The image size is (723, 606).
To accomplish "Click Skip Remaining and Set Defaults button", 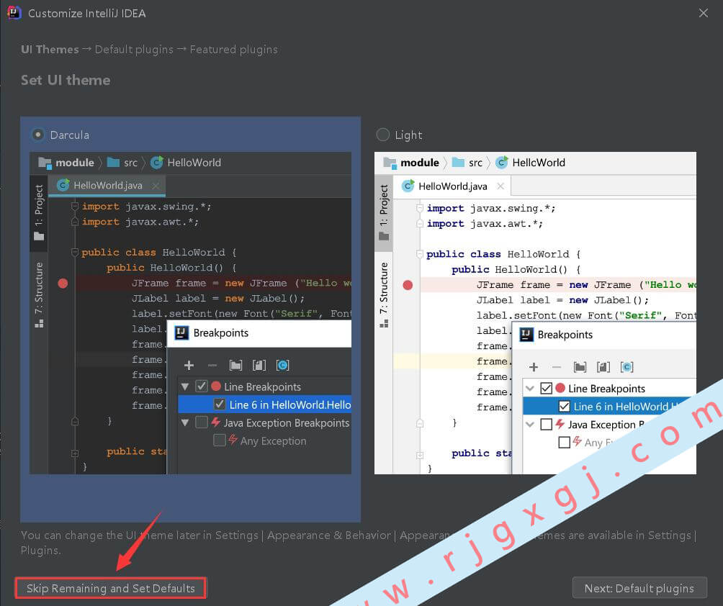I will [111, 588].
